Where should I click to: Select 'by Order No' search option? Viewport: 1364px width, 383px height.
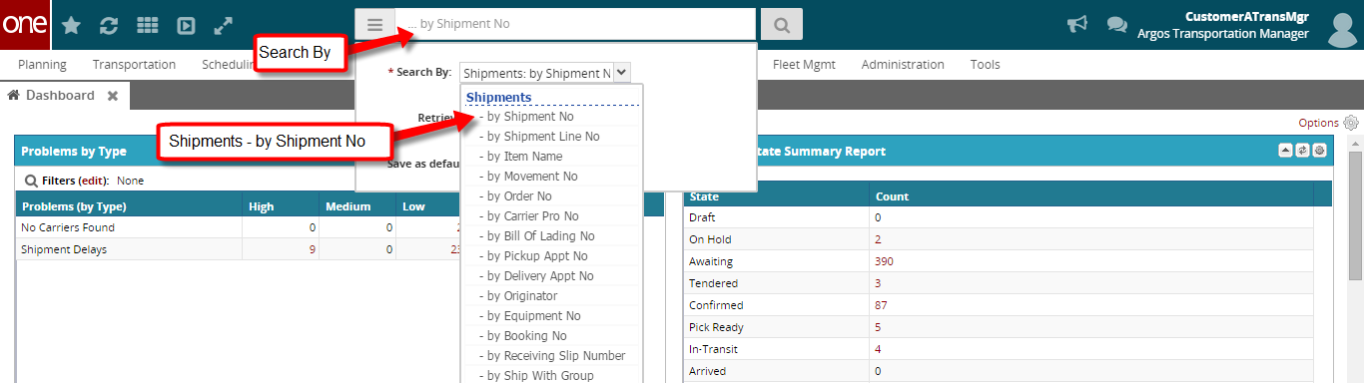pyautogui.click(x=515, y=196)
